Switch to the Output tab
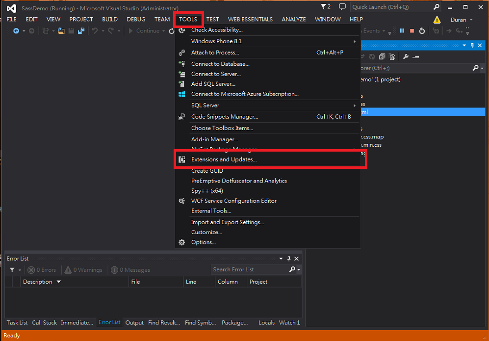The image size is (489, 341). click(134, 322)
